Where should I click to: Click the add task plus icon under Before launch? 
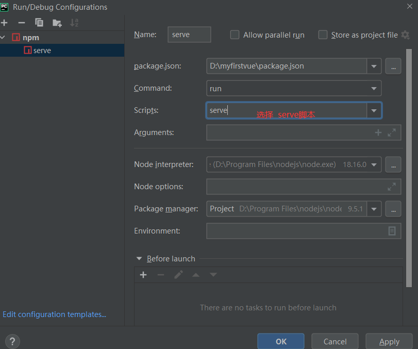pyautogui.click(x=143, y=275)
